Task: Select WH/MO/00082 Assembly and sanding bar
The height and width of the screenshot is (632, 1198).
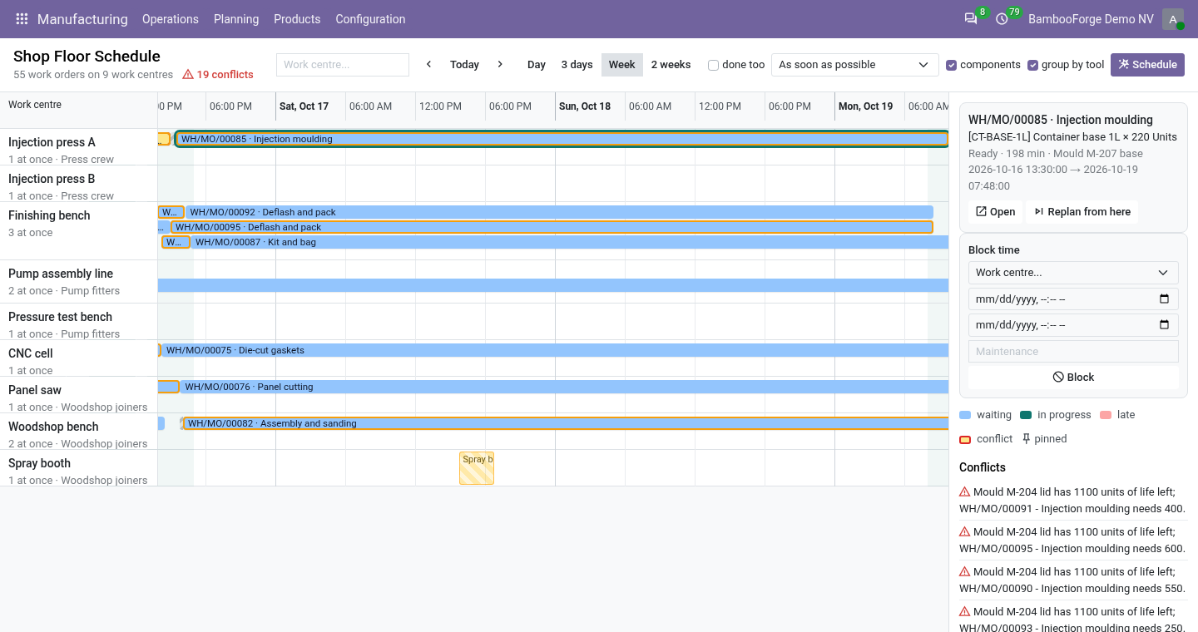Action: (x=566, y=423)
